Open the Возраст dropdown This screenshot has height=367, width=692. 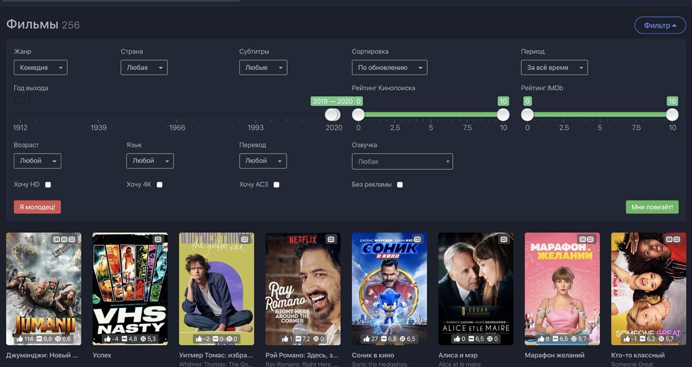pyautogui.click(x=37, y=161)
